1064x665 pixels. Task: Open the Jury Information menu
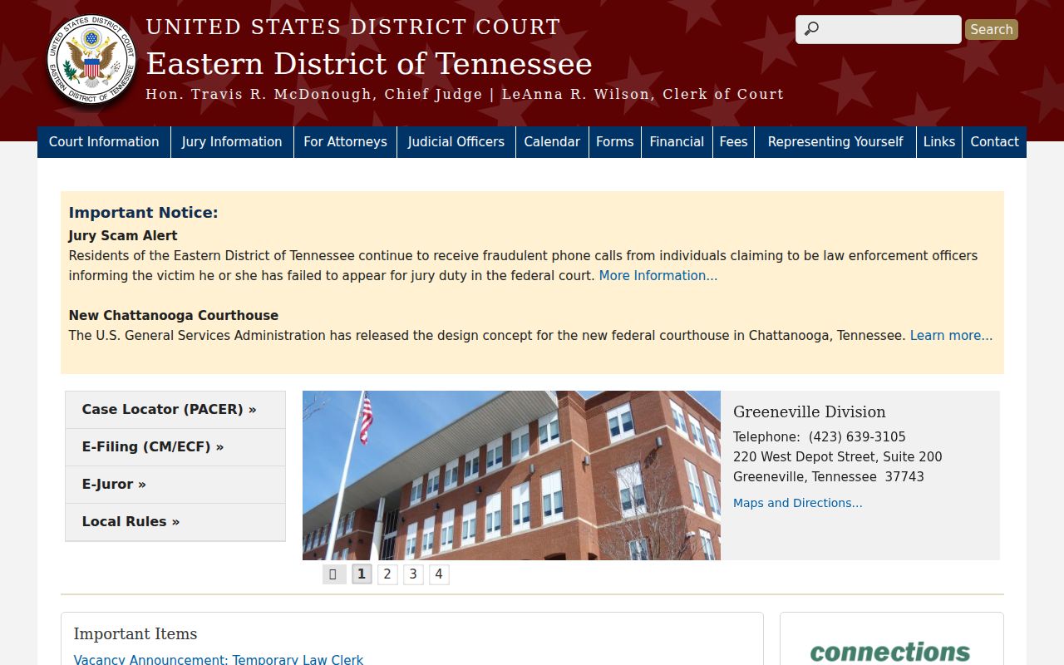[x=232, y=142]
